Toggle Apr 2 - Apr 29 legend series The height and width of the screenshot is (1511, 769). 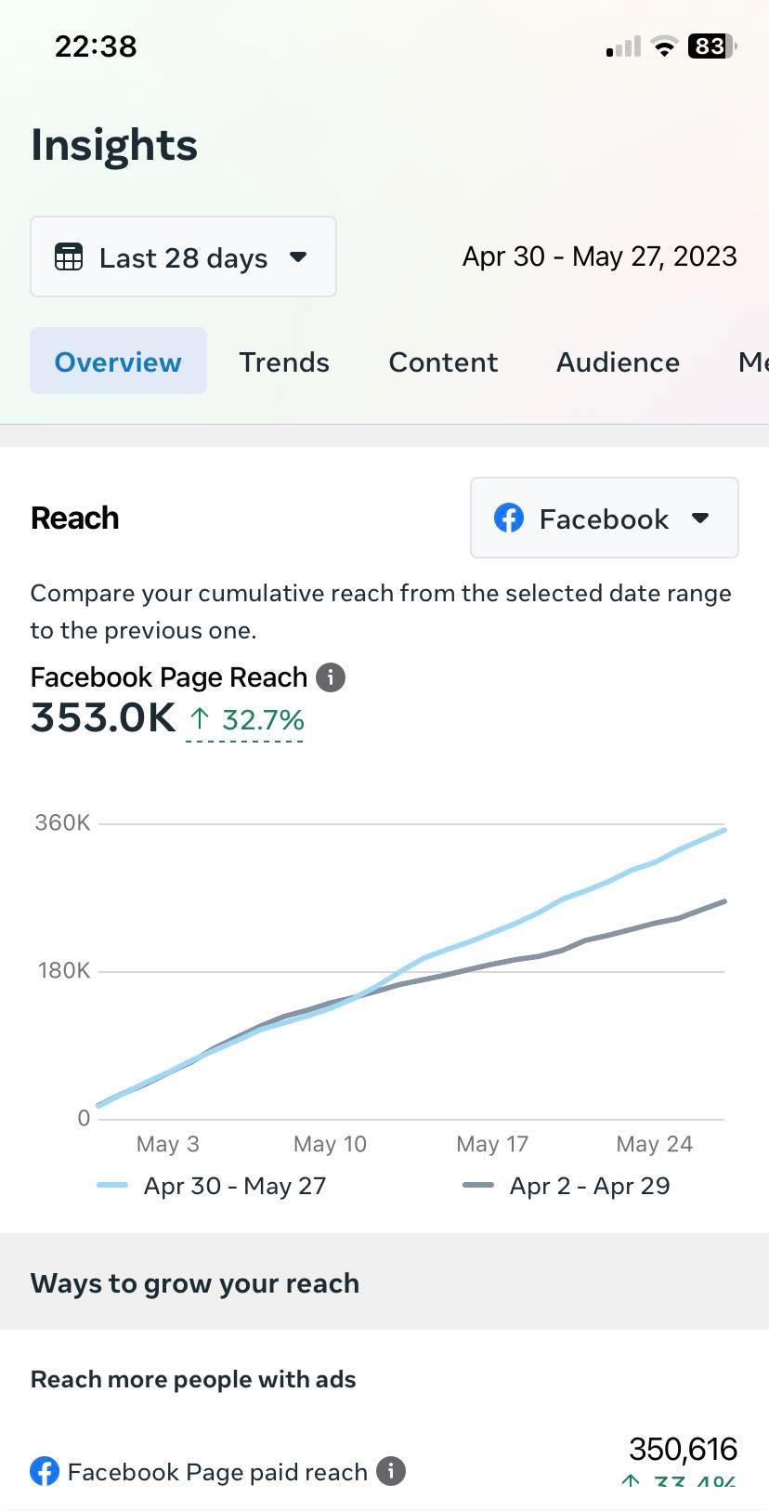tap(589, 1186)
